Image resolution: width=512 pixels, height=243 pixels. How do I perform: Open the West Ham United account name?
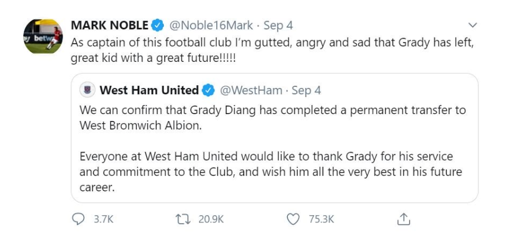pos(148,90)
